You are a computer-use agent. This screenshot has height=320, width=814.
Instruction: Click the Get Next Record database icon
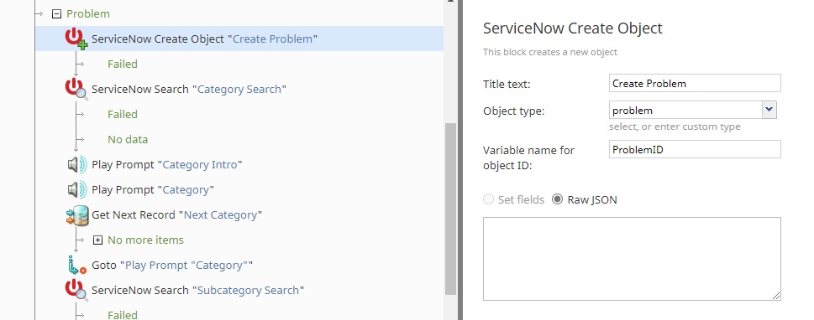[76, 215]
